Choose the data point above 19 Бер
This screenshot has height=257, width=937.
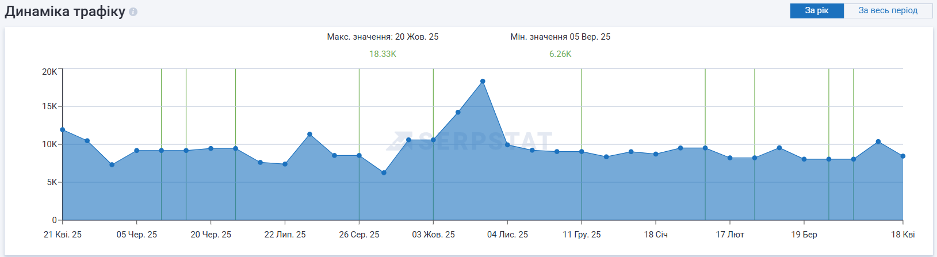804,159
